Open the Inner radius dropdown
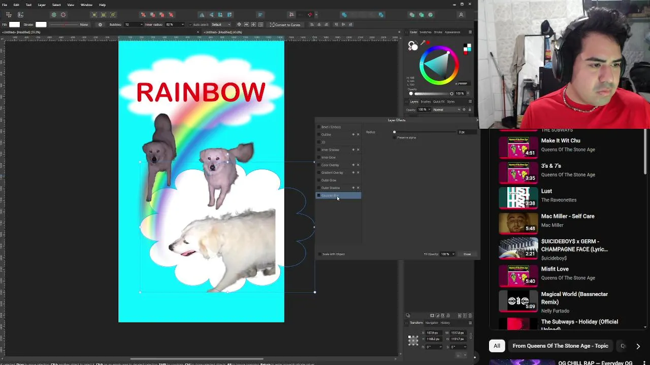Viewport: 650px width, 365px height. [182, 24]
